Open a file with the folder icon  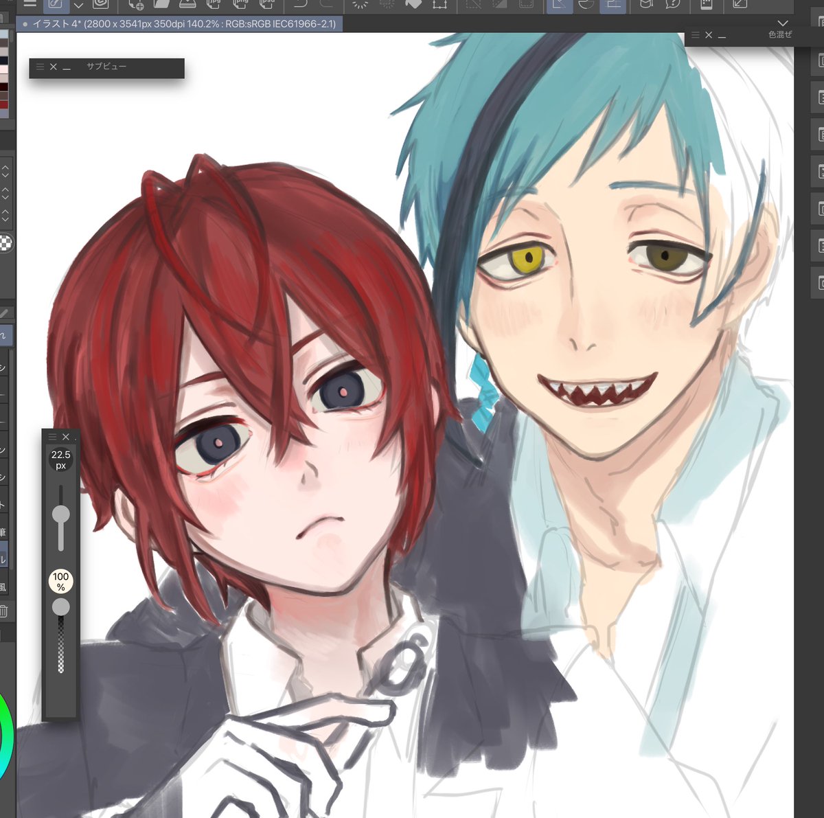[x=161, y=4]
